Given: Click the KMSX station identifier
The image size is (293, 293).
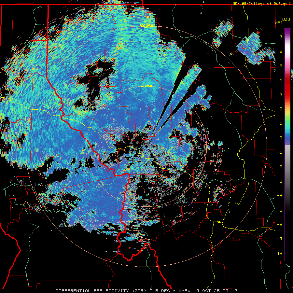Looking at the screenshot, I should tap(185, 291).
